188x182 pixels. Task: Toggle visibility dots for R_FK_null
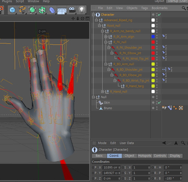[157, 42]
